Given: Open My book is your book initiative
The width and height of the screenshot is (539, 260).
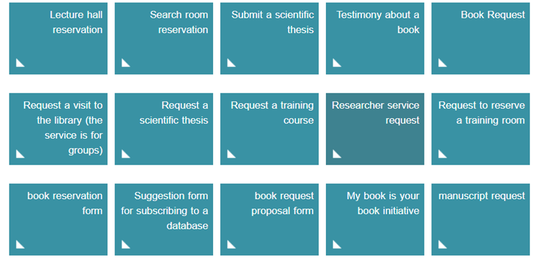Looking at the screenshot, I should (x=375, y=219).
